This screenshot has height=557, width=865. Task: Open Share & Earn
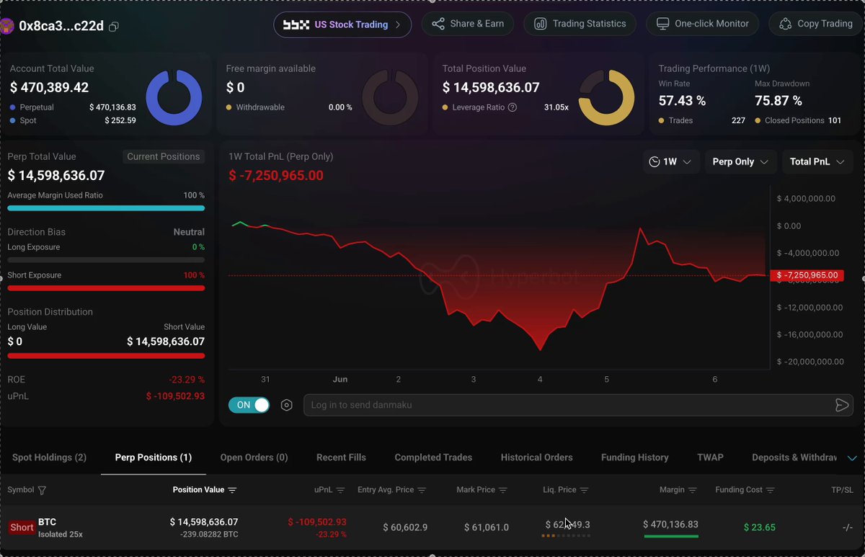(x=468, y=24)
